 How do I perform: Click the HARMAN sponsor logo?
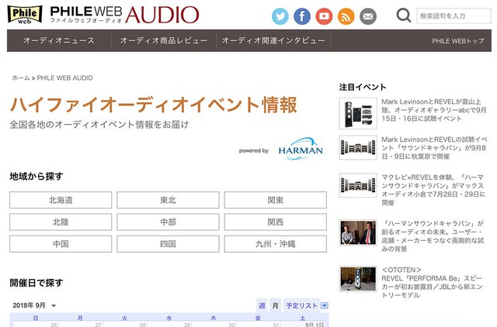300,150
